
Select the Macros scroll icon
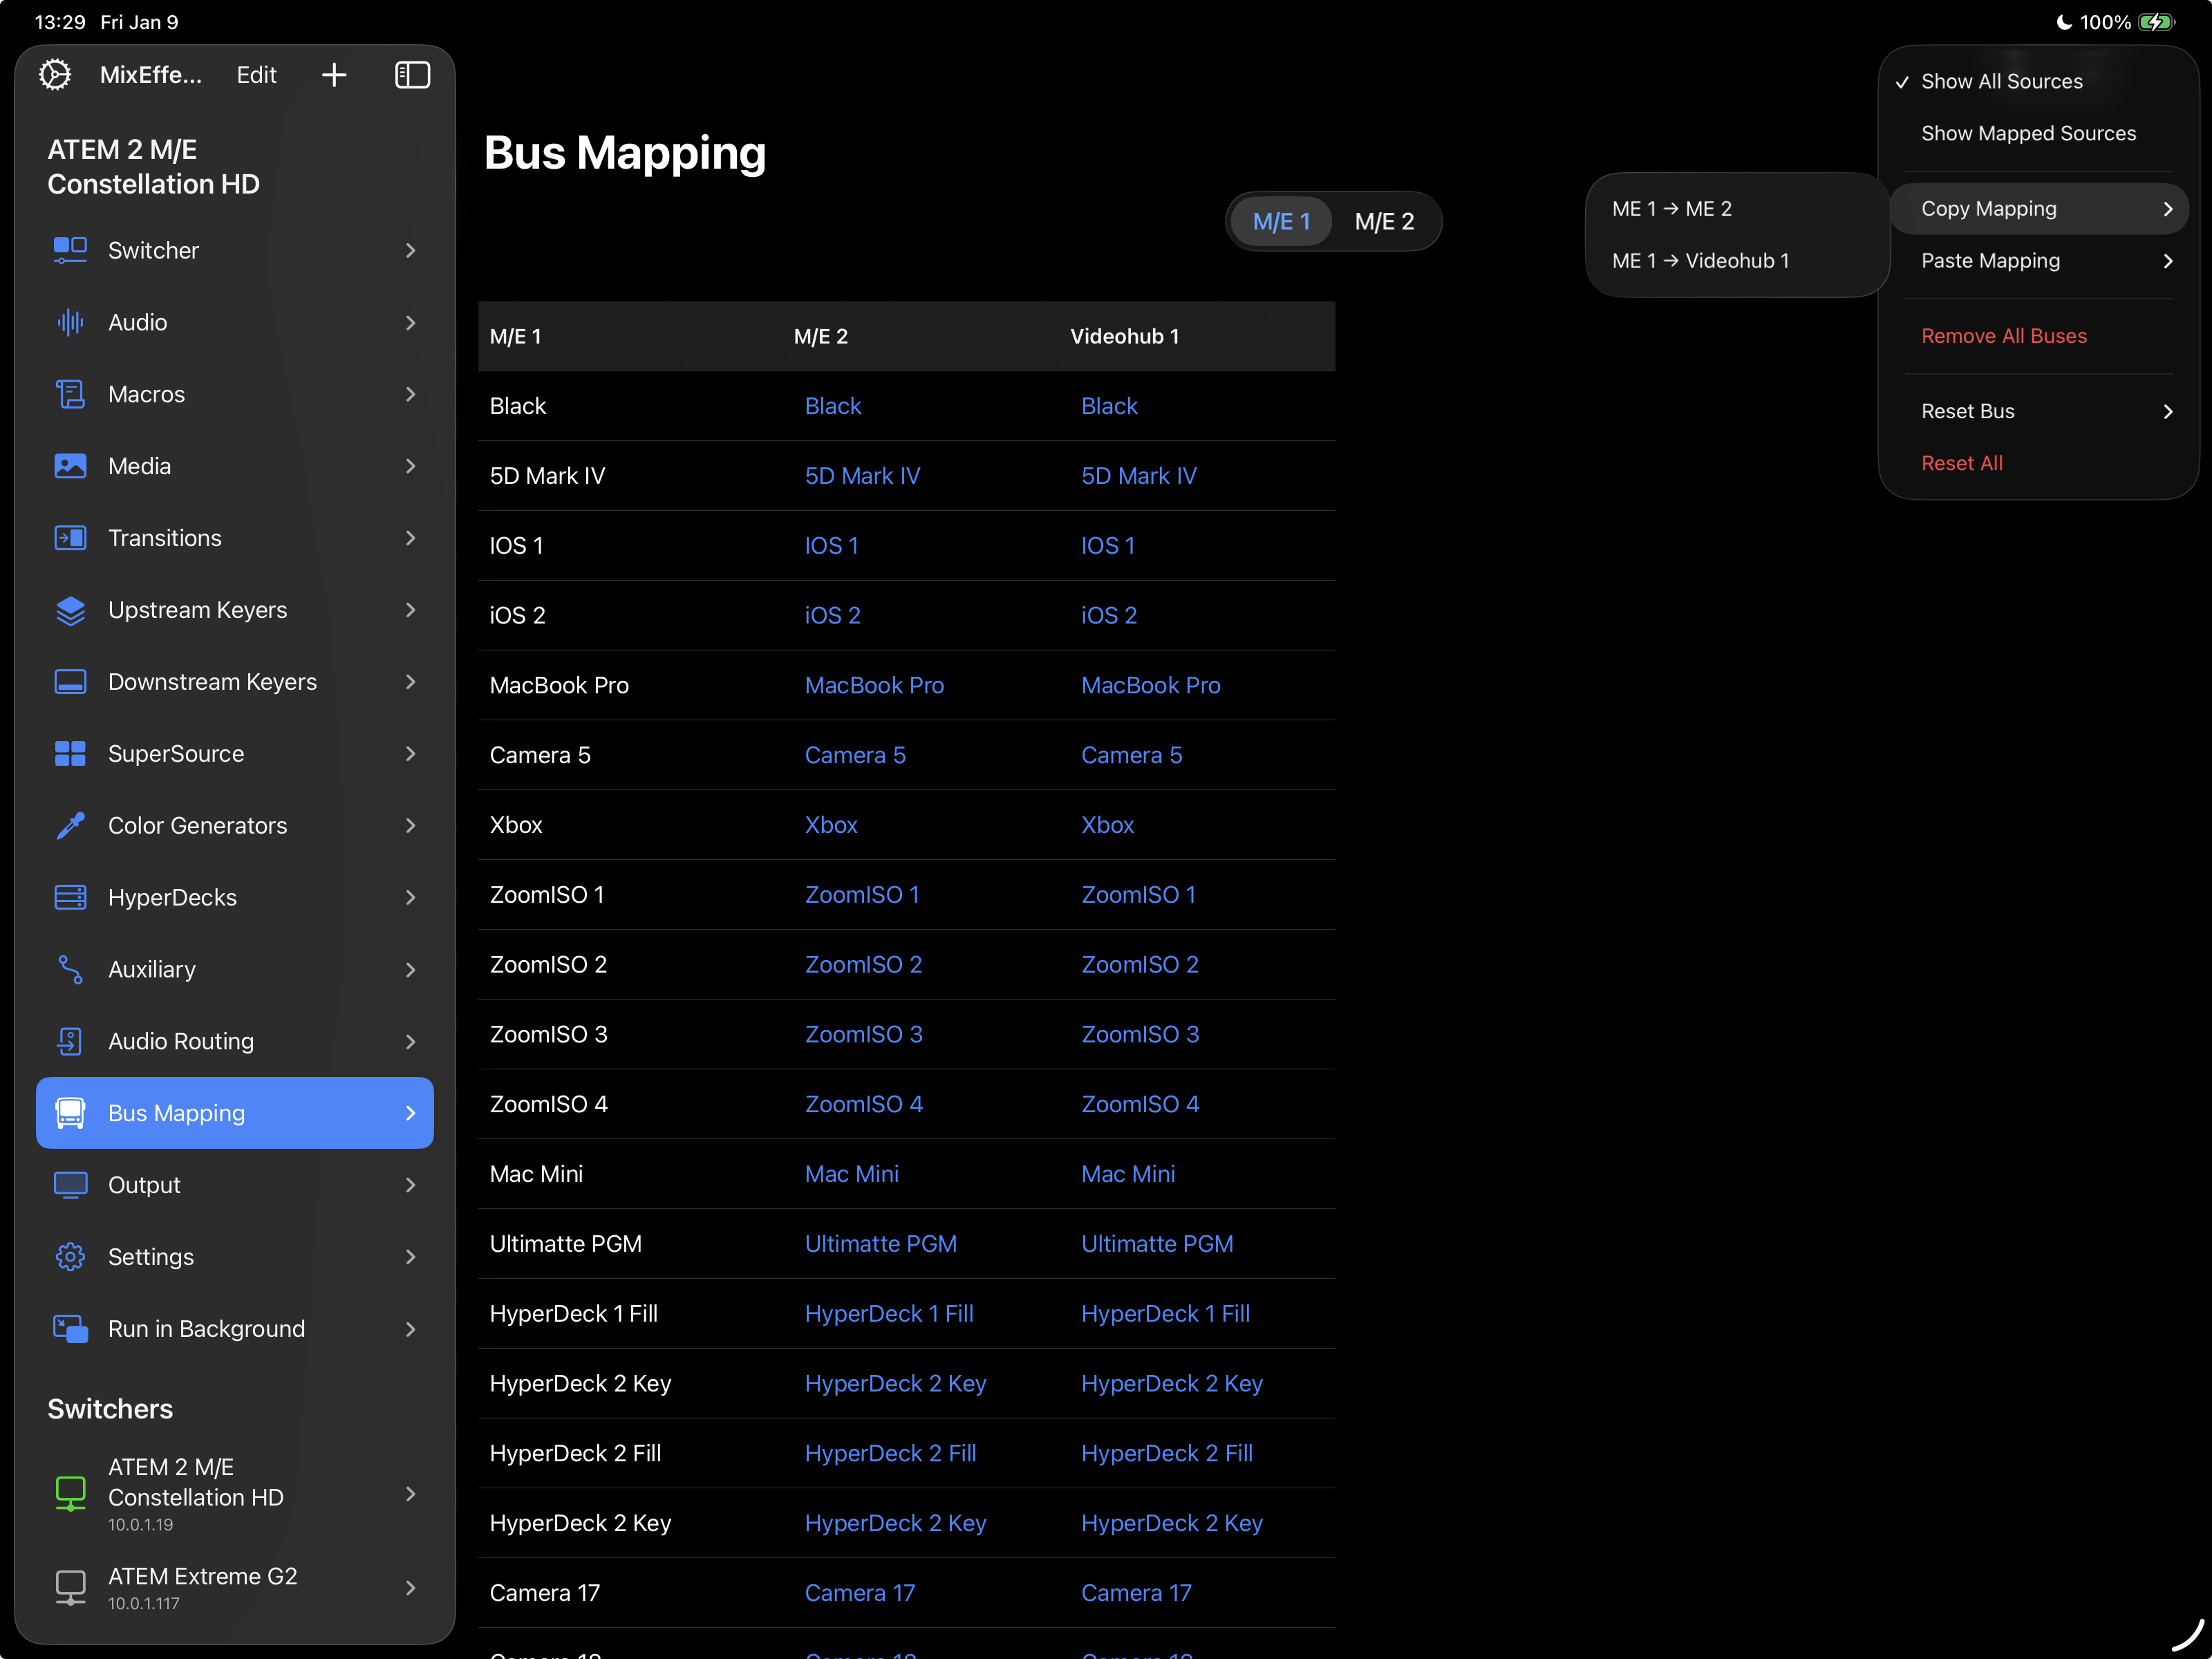point(70,394)
